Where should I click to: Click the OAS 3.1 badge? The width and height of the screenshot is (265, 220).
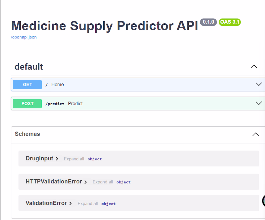(x=229, y=22)
